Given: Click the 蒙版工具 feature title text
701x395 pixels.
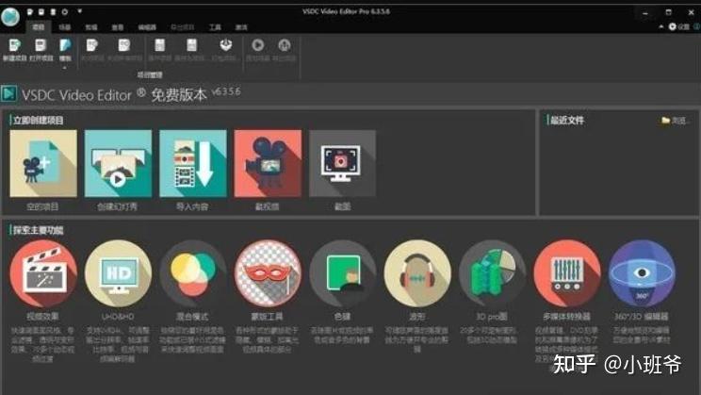Looking at the screenshot, I should pyautogui.click(x=267, y=316).
